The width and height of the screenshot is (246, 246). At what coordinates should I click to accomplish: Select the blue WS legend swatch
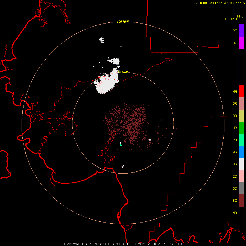[x=241, y=152]
